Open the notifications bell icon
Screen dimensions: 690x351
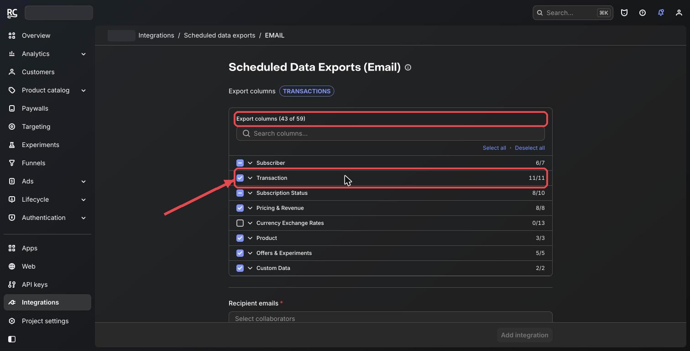point(661,13)
